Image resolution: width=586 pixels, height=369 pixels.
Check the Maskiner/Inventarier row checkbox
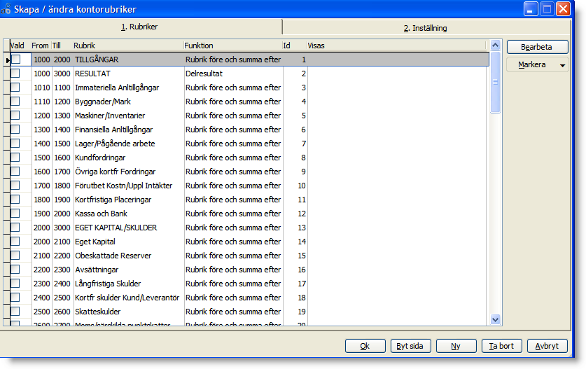[15, 115]
